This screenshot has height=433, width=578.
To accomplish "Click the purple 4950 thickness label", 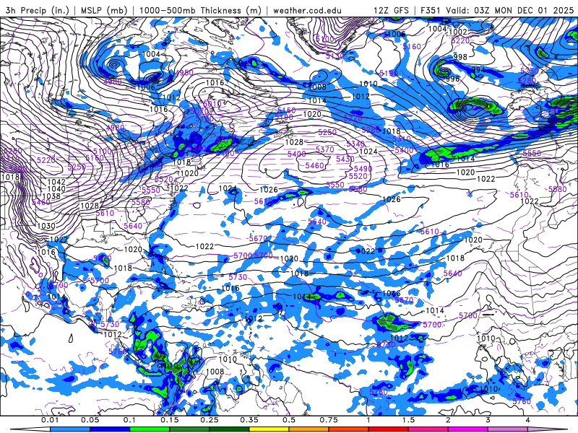I will pos(184,73).
